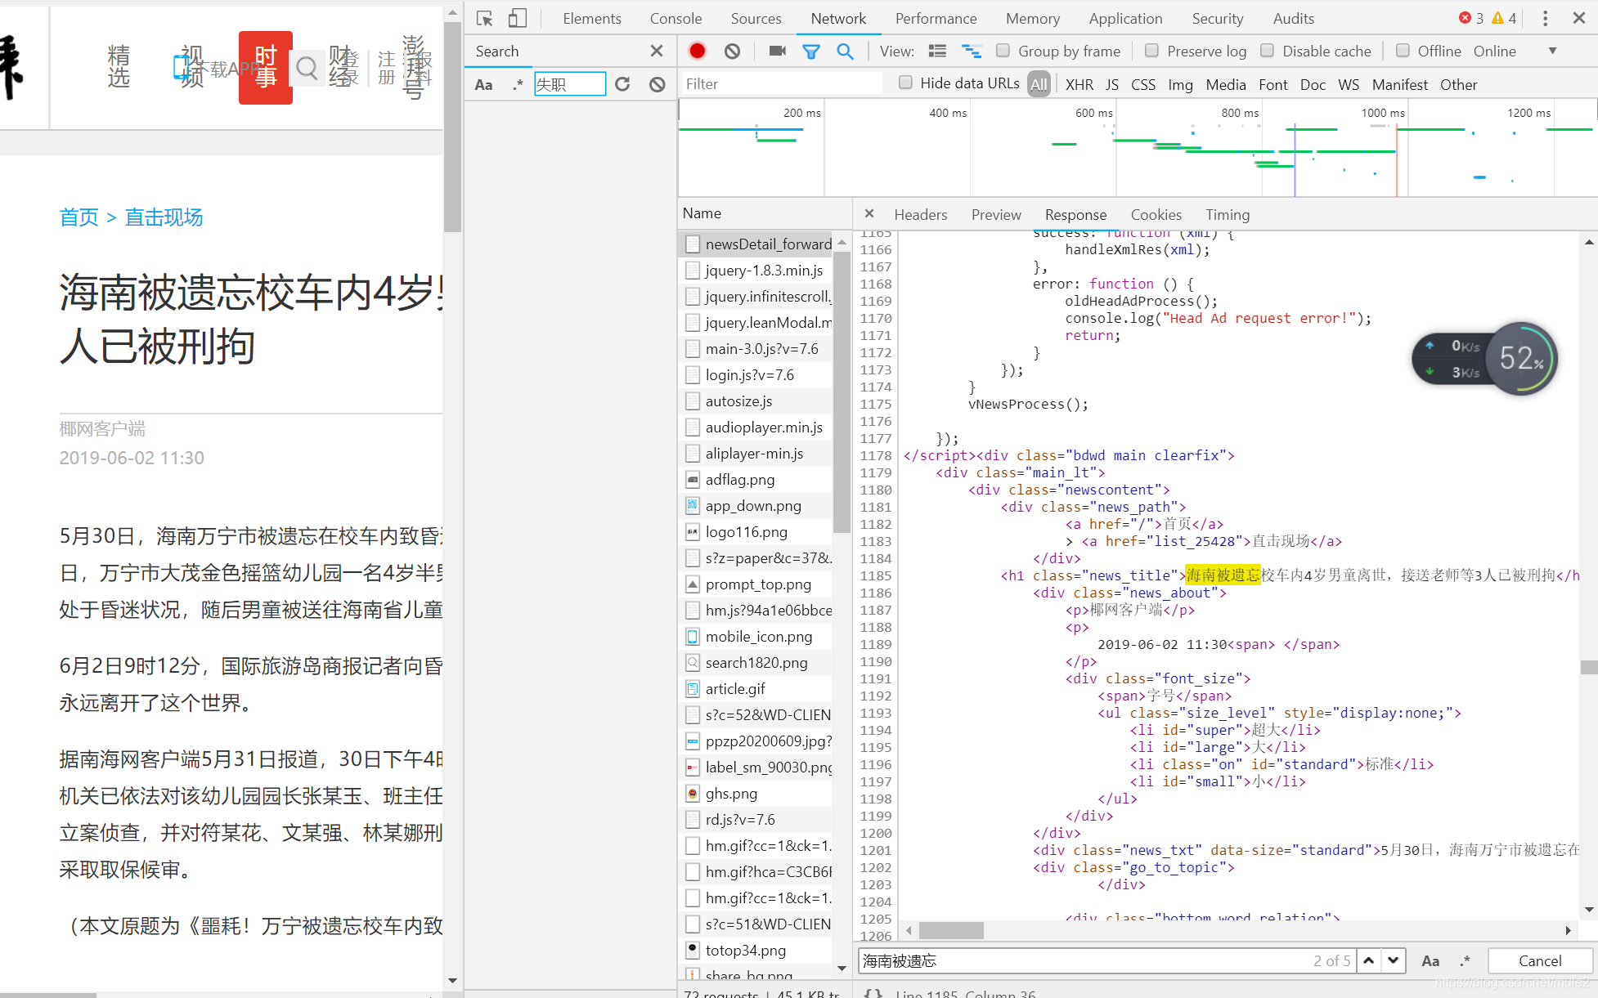Toggle match case Aa in Search sidebar
This screenshot has width=1598, height=998.
tap(484, 84)
